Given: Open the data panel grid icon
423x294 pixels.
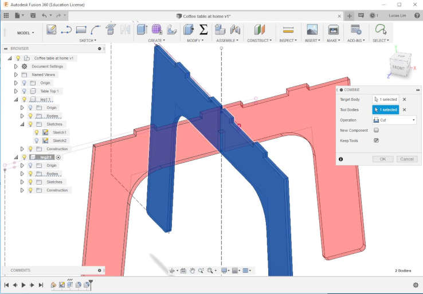Looking at the screenshot, I should [x=6, y=15].
